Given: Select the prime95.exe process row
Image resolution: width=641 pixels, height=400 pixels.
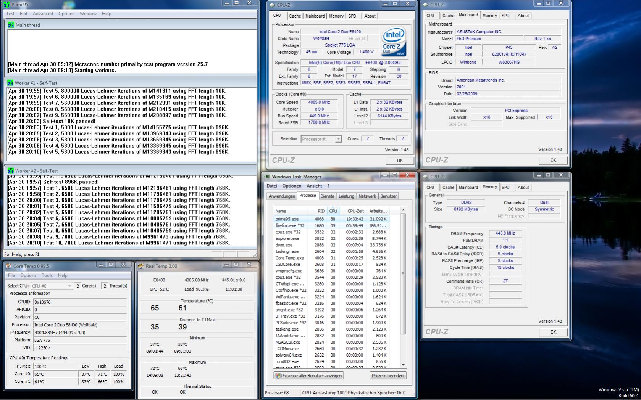Looking at the screenshot, I should 331,219.
